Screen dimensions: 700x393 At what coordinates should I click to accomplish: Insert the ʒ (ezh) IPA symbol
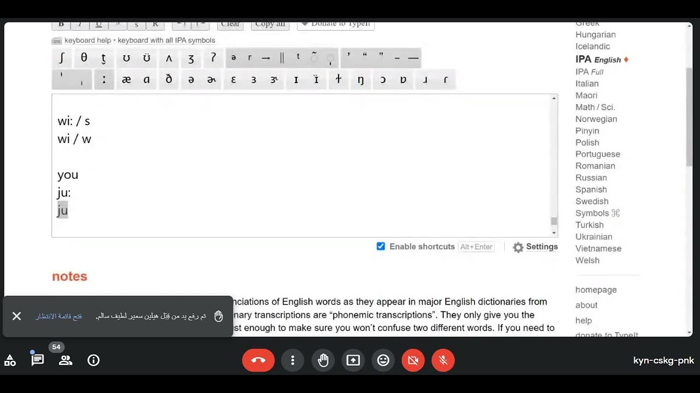coord(191,58)
